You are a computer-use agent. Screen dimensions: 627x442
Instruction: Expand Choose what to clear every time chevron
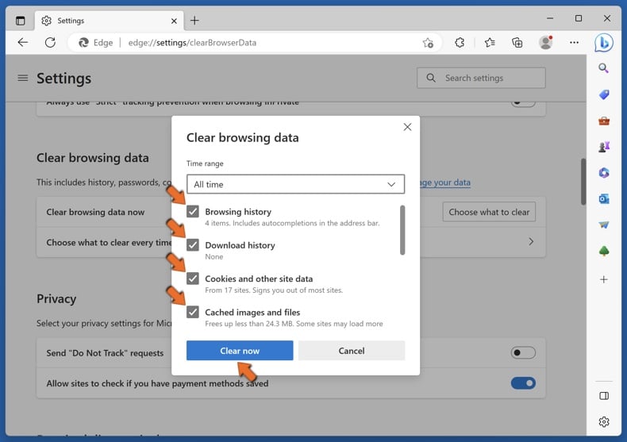(531, 242)
